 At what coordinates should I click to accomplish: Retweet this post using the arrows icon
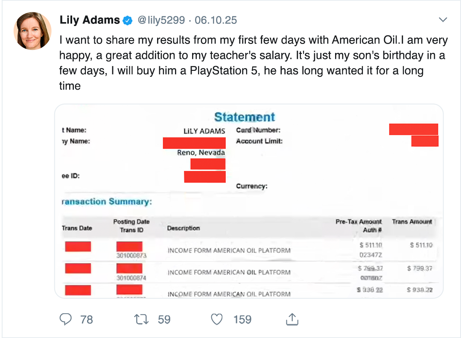pyautogui.click(x=141, y=319)
